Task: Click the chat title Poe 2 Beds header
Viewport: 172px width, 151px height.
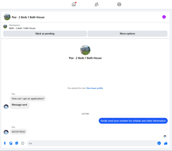Action: 28,17
